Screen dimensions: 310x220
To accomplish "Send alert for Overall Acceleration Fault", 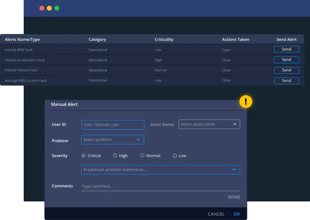I will [x=286, y=60].
